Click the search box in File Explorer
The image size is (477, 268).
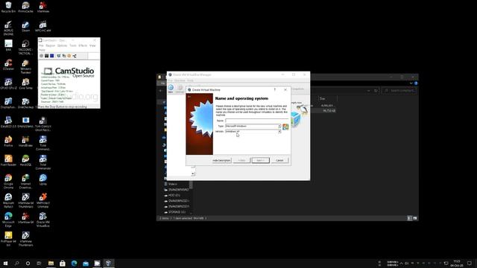pos(399,91)
